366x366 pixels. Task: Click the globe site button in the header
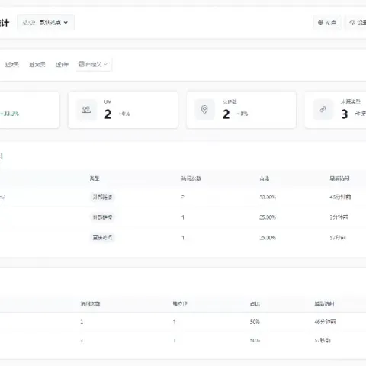tap(327, 23)
